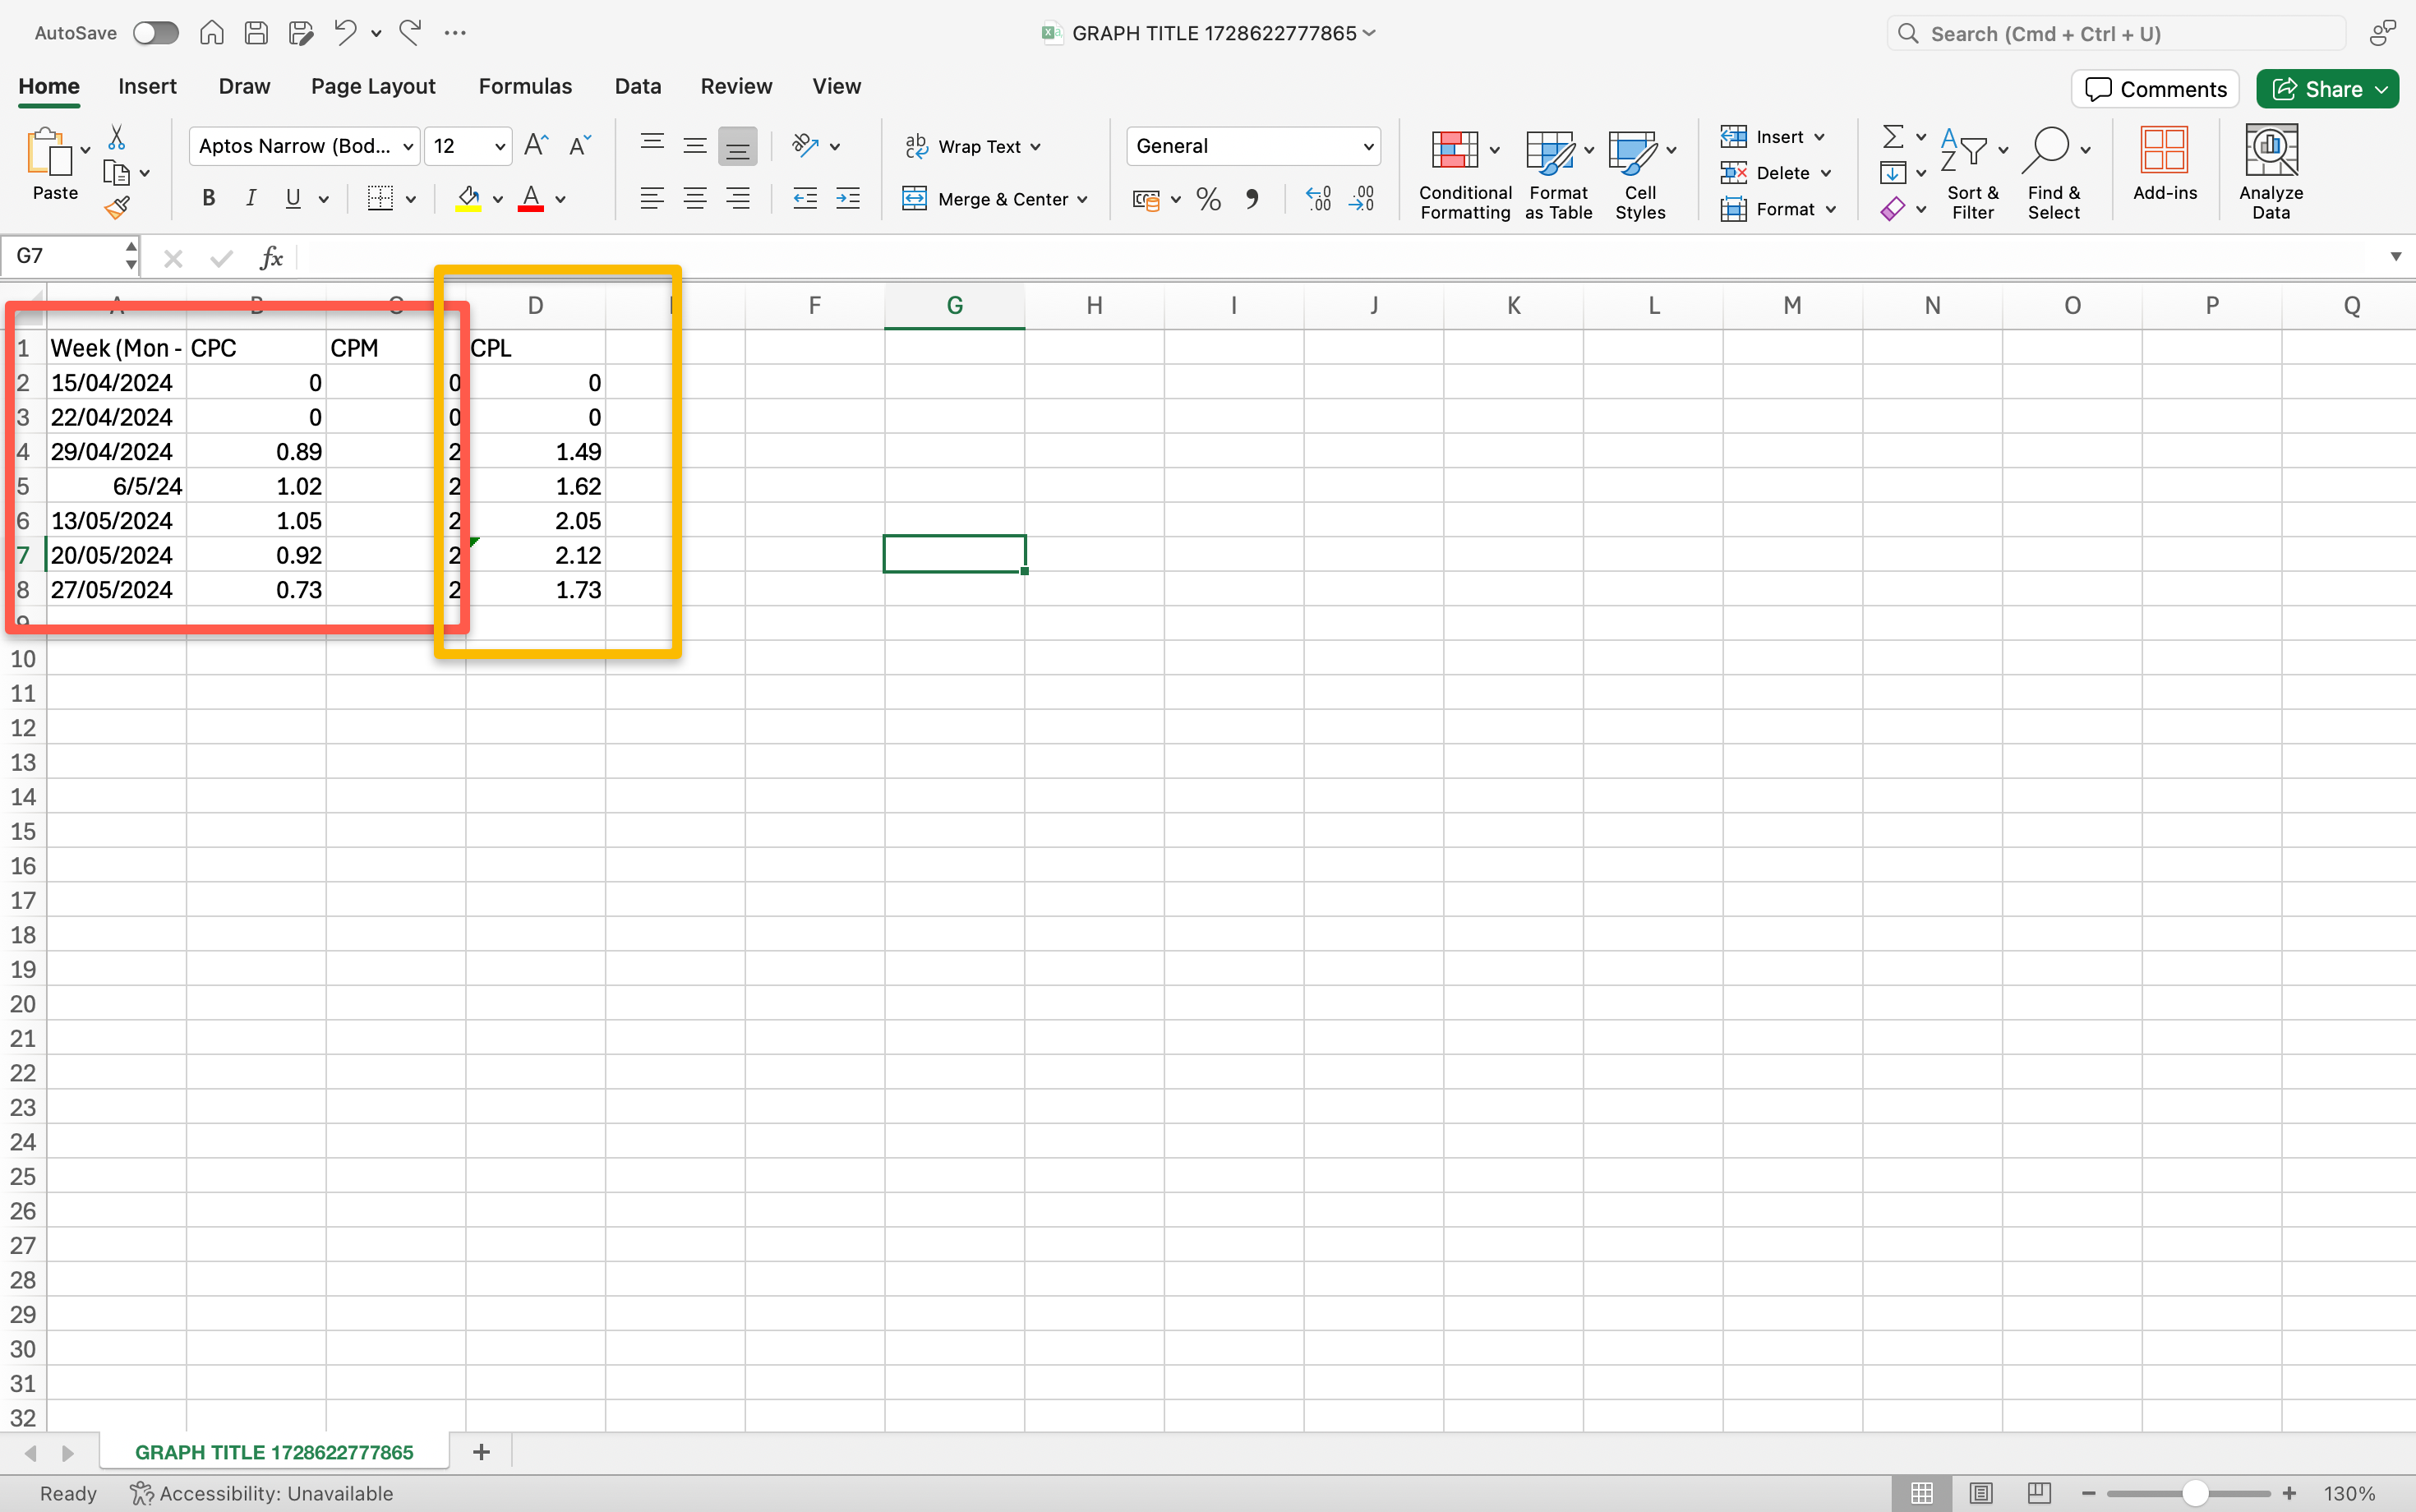2416x1512 pixels.
Task: Switch to the Review tab
Action: (736, 87)
